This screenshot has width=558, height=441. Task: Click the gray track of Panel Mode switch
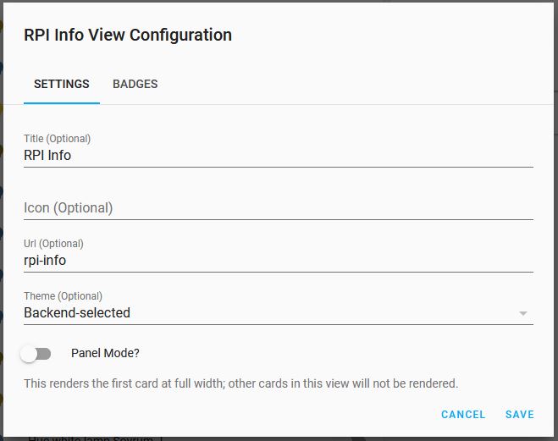click(x=45, y=354)
